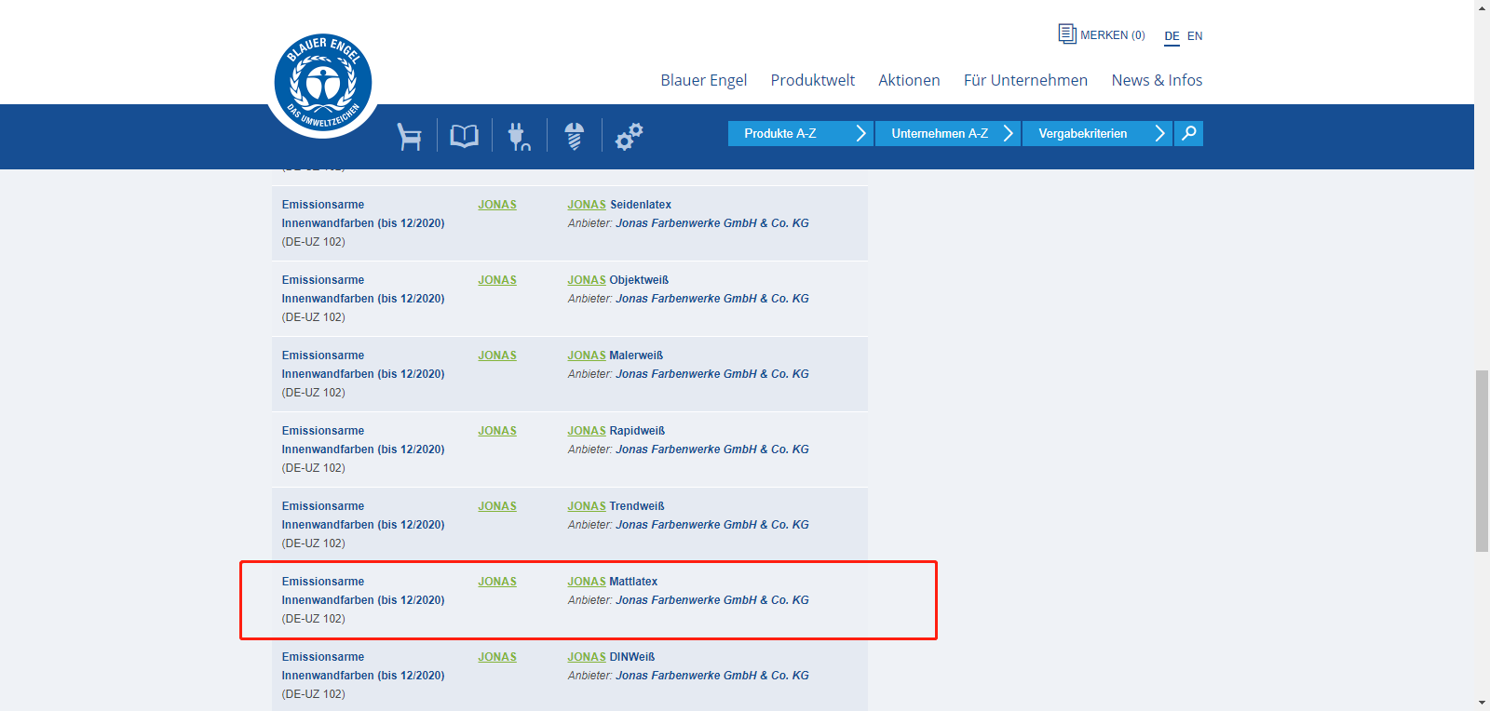Switch language to DE
Screen dimensions: 1490x711
pyautogui.click(x=1172, y=36)
